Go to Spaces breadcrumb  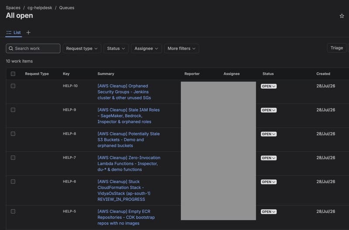[13, 8]
